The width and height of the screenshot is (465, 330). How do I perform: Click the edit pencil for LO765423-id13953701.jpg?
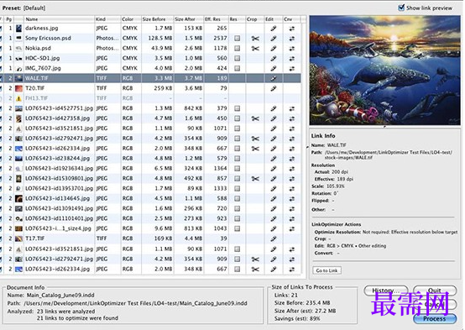pyautogui.click(x=274, y=189)
